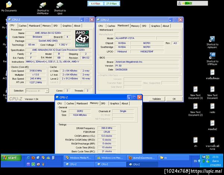Click the 'AMD Athlon 64 X2 5200+' name field

(48, 33)
